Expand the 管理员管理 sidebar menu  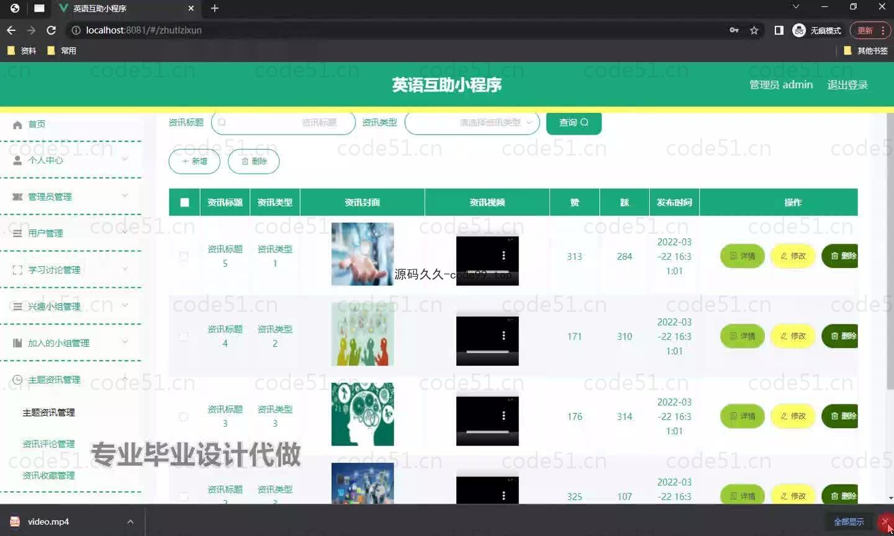coord(125,196)
